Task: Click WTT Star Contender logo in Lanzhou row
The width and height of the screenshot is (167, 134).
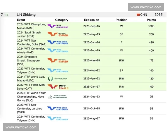Action: click(58, 108)
